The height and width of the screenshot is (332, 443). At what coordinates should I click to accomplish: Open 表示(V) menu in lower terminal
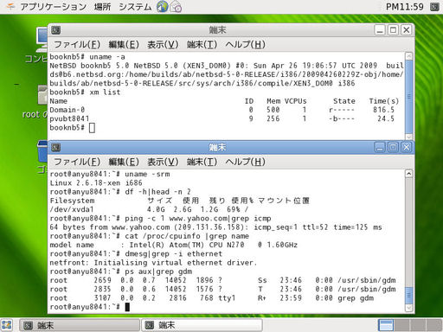pos(163,162)
